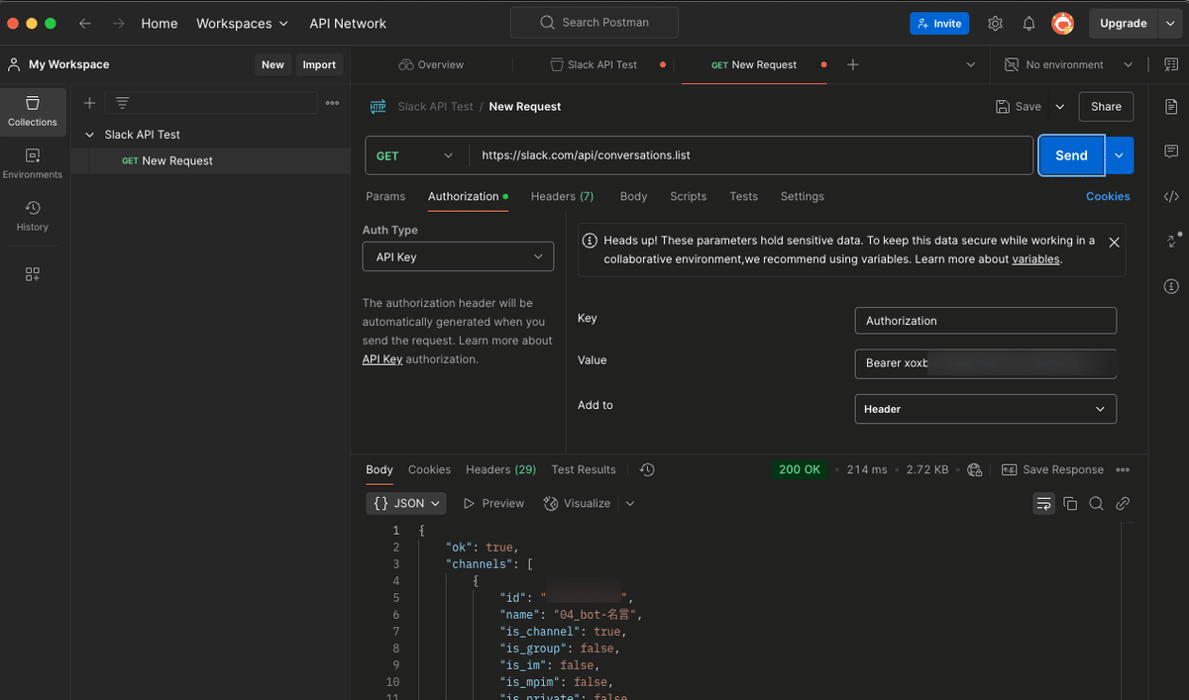Screen dimensions: 1189x700
Task: Click the New button in workspace header
Action: pyautogui.click(x=272, y=64)
